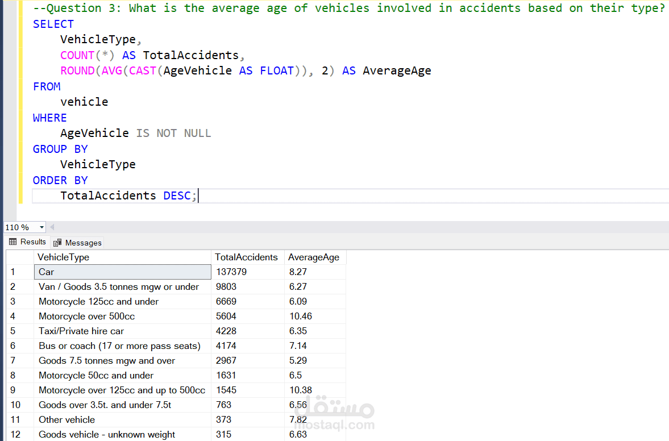Click the horizontal scroll left arrow

click(52, 227)
